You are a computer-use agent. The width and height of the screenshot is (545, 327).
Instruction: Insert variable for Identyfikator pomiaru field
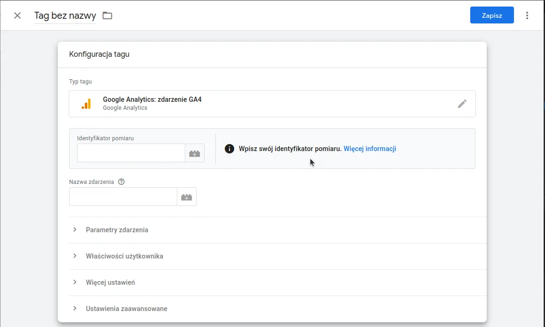coord(195,153)
